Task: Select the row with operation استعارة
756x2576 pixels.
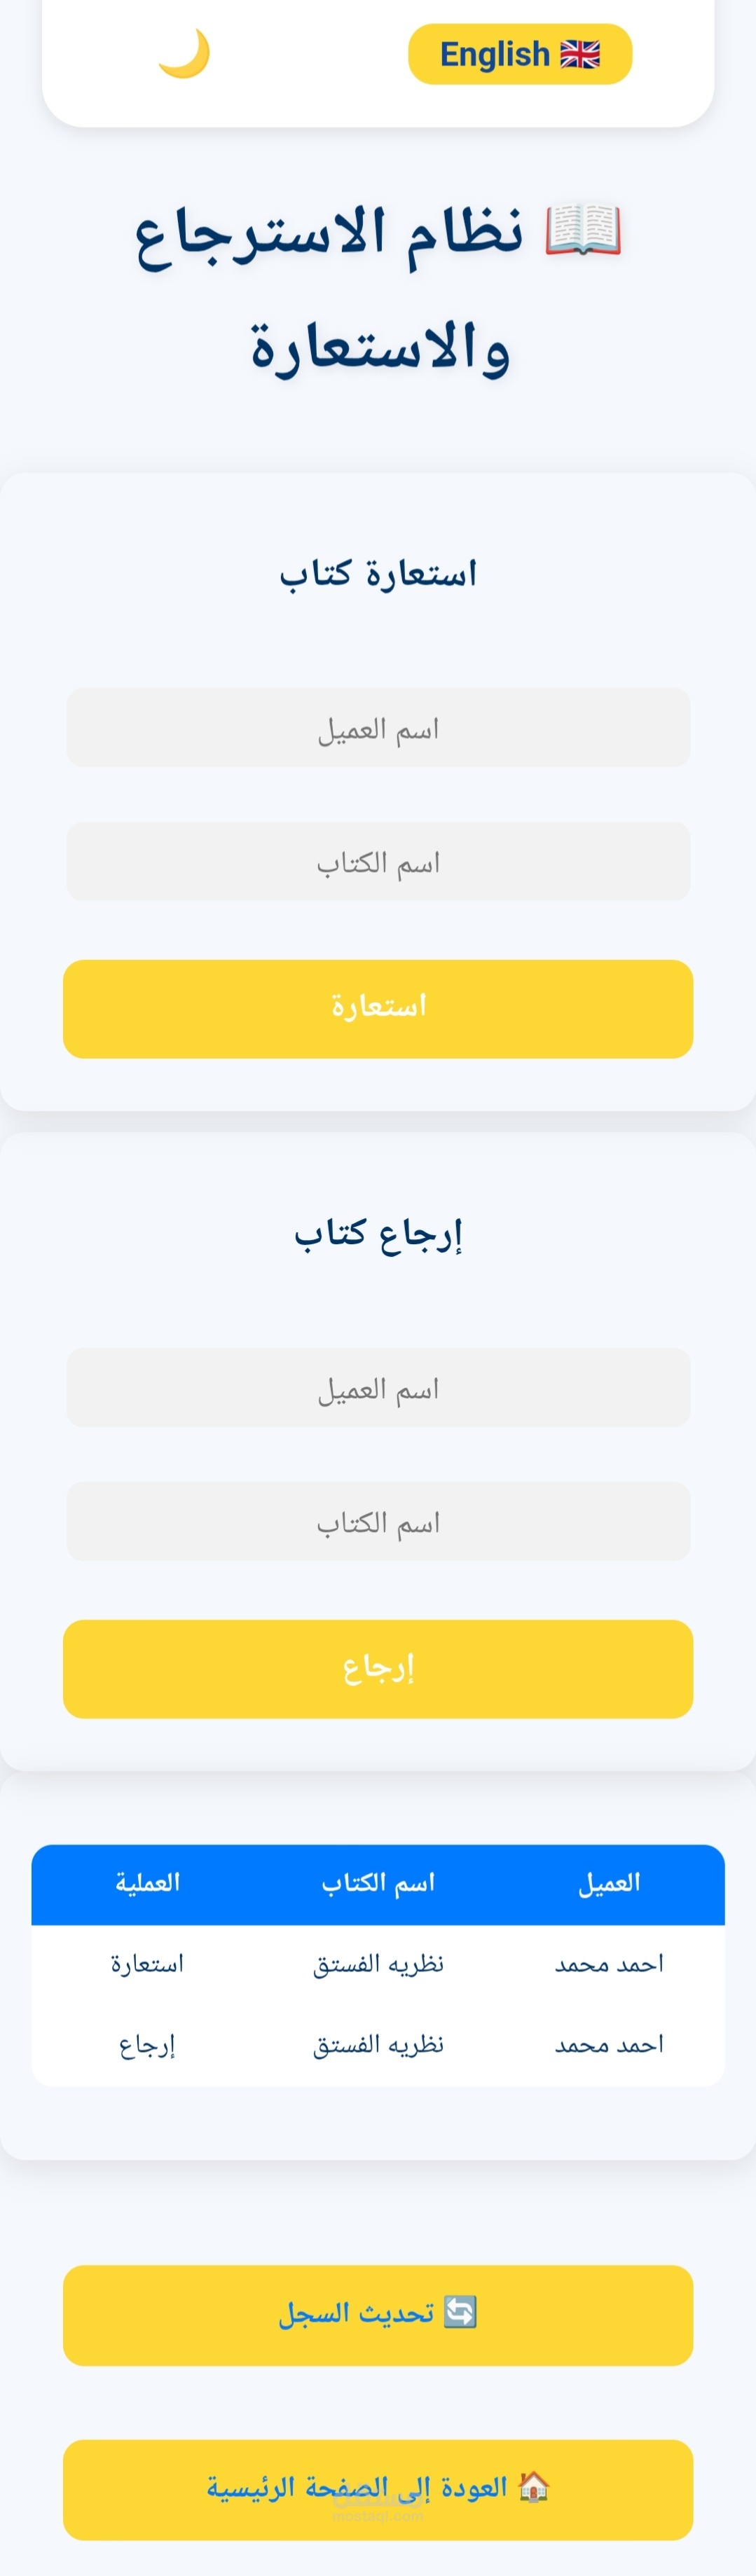Action: [x=378, y=1964]
